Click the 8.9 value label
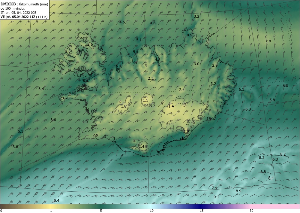Viewport: 300px width, 213px height. pos(238,191)
